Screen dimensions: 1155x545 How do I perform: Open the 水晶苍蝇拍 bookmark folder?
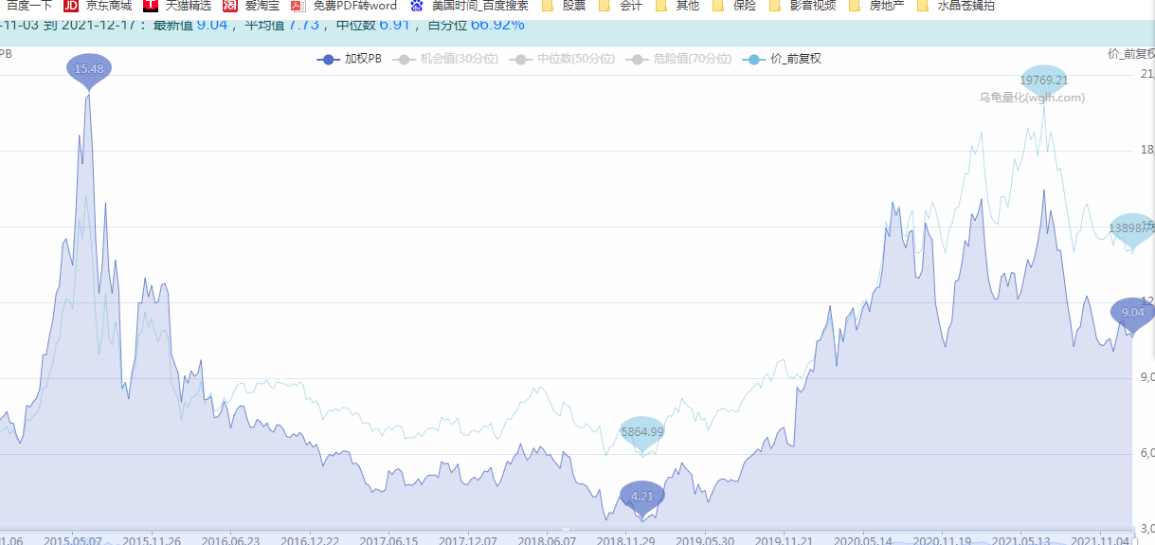957,6
